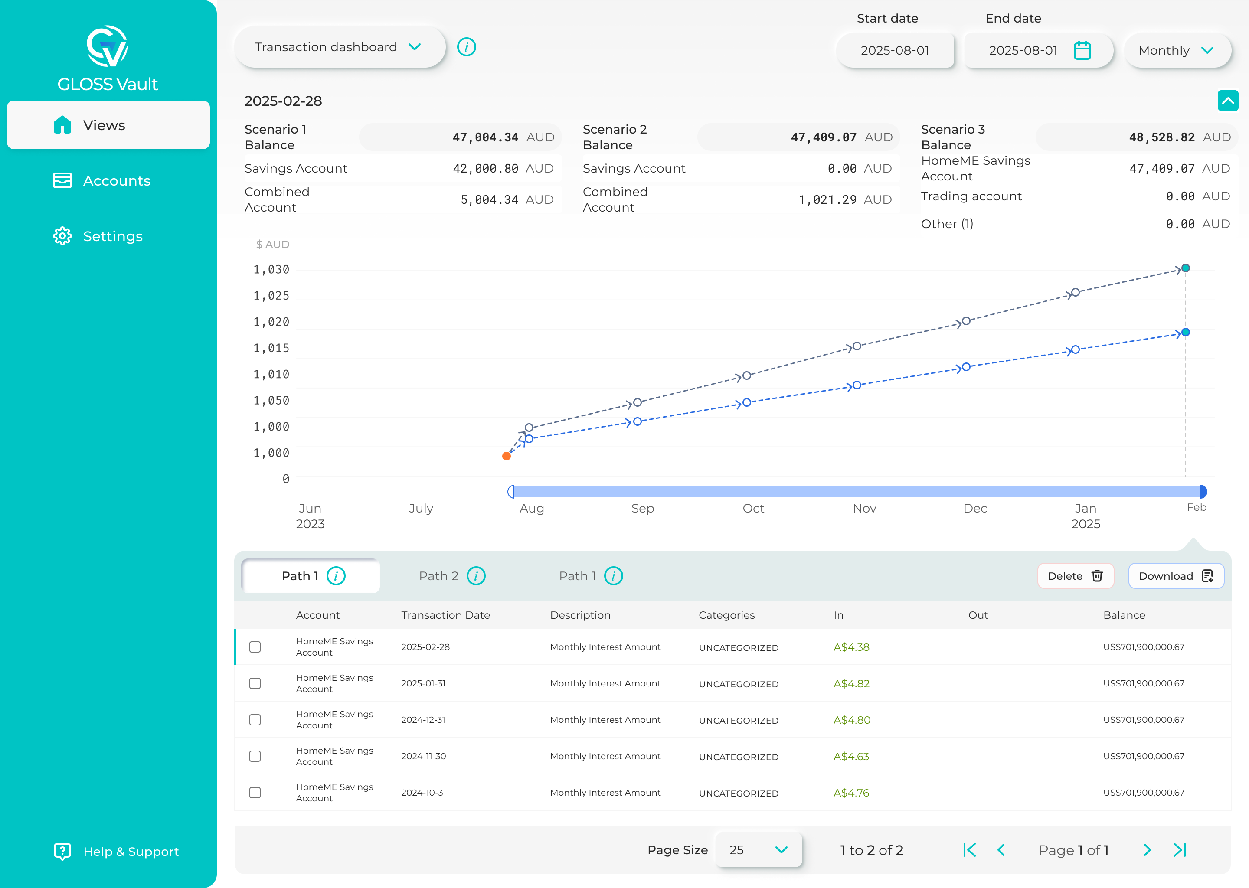Click the Delete button

click(x=1075, y=576)
